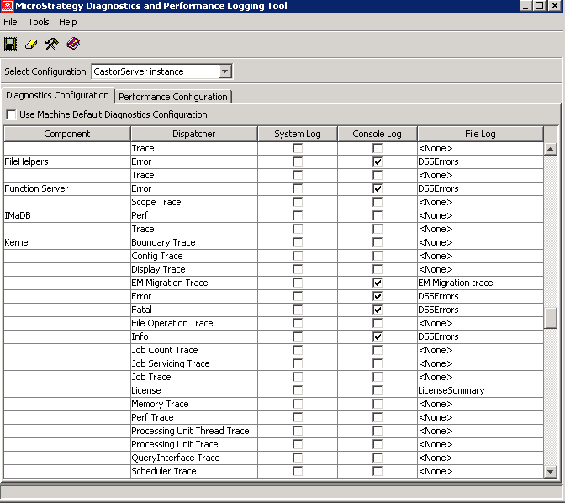Click the Save floppy disk icon
This screenshot has width=565, height=503.
pos(10,44)
